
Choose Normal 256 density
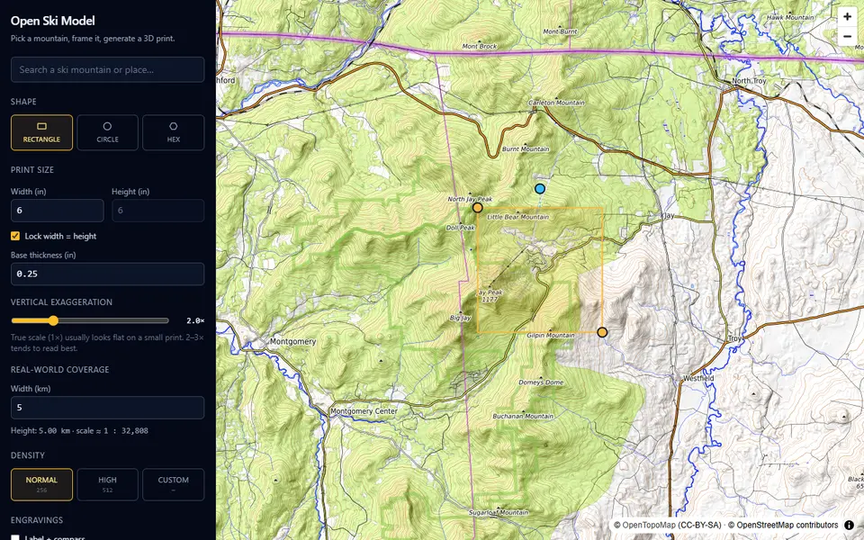tap(41, 484)
